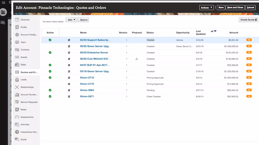Click the Quotes and Orders sidebar icon
Screen dimensions: 259x145
click(x=17, y=72)
